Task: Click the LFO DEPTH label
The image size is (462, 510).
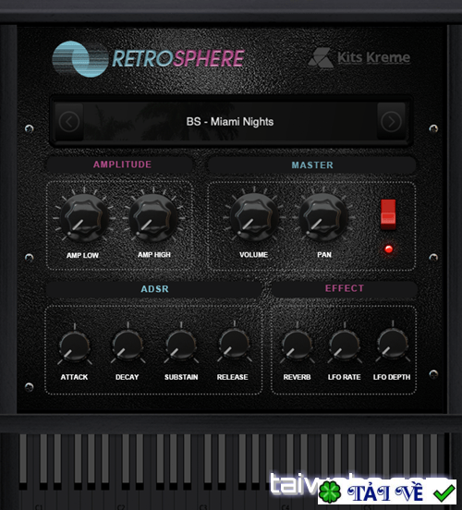Action: coord(392,377)
